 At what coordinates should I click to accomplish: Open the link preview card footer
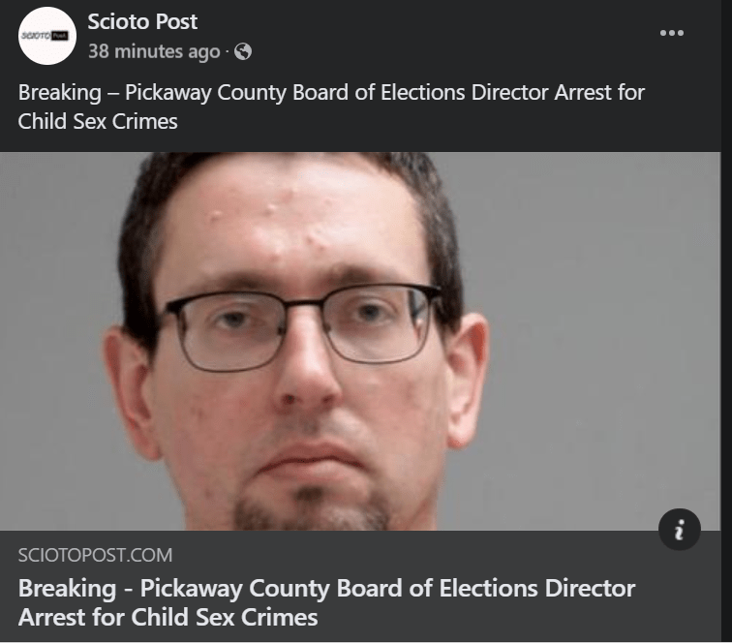coord(360,586)
